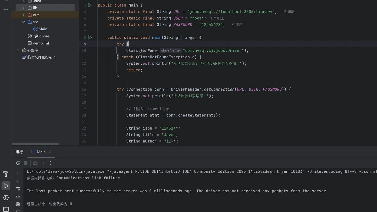Open the Run tool window icon
377x212 pixels.
[6, 186]
